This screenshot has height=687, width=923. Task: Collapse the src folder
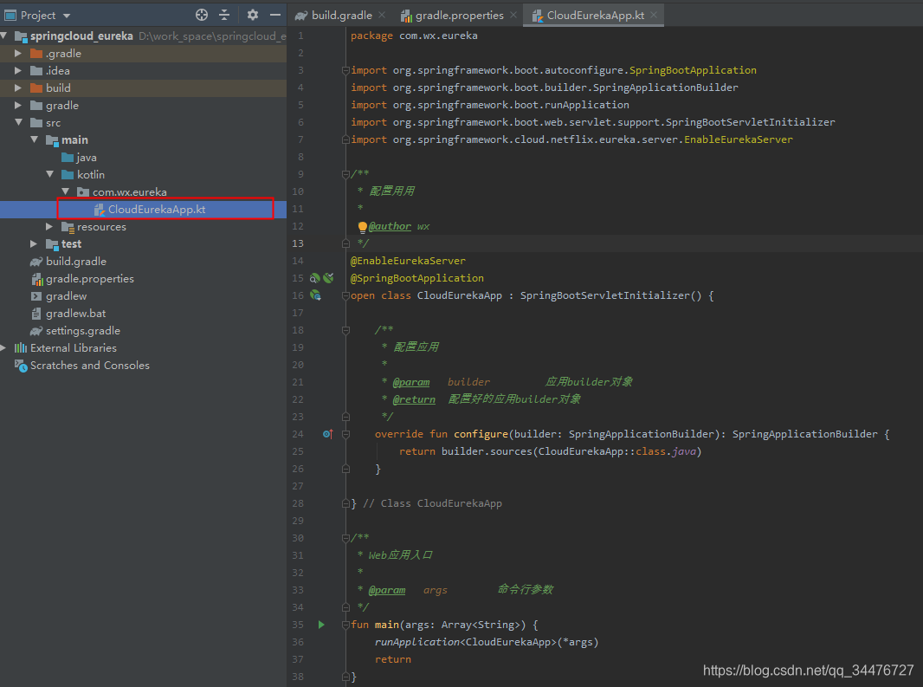[x=18, y=122]
